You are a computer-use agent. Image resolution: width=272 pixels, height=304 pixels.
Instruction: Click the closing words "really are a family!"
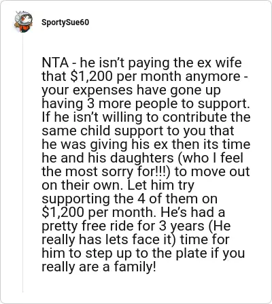click(x=99, y=267)
